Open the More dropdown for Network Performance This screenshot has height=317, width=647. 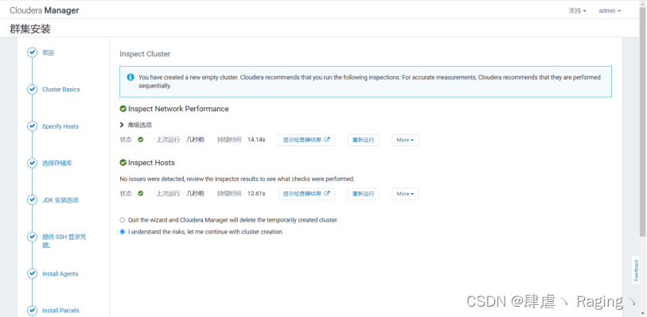point(405,140)
